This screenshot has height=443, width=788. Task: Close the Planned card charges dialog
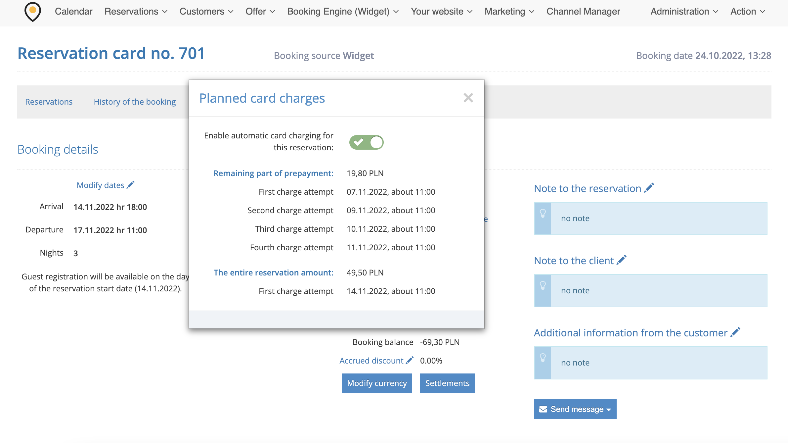[x=468, y=98]
